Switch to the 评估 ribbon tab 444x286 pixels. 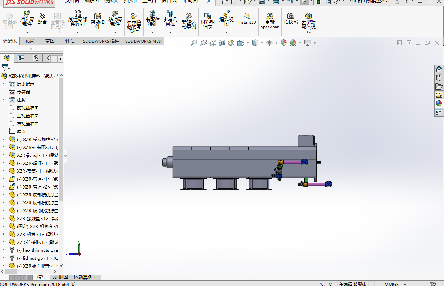pos(70,41)
